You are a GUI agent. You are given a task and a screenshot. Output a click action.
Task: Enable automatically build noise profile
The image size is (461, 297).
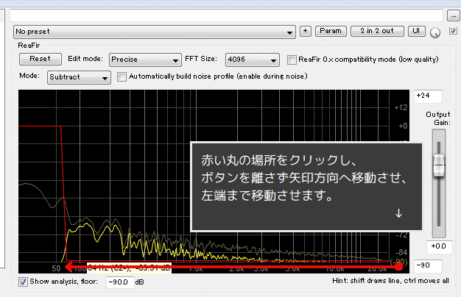[x=122, y=76]
